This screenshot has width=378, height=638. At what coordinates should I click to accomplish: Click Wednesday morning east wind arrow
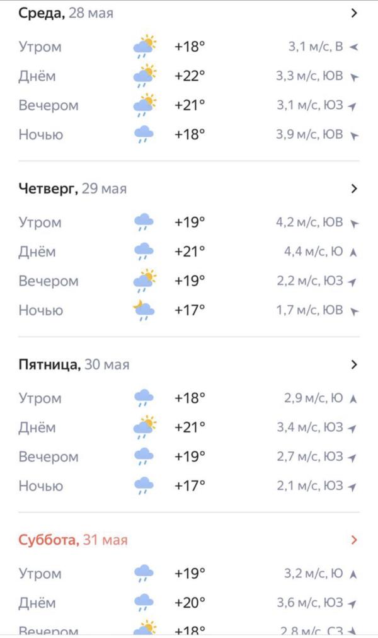point(353,47)
